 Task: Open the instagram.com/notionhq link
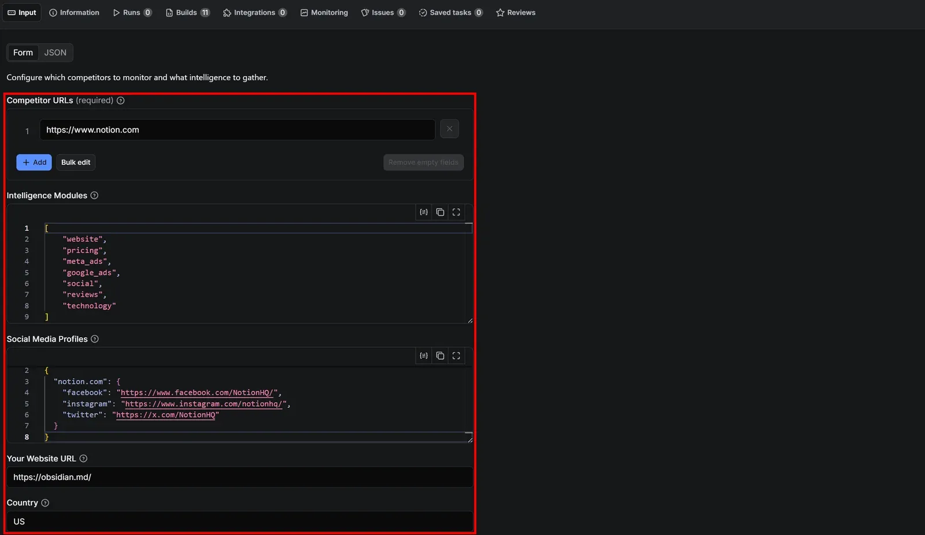click(x=203, y=404)
